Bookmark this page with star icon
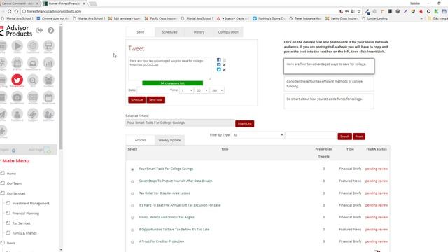Image resolution: width=448 pixels, height=252 pixels. coord(359,11)
